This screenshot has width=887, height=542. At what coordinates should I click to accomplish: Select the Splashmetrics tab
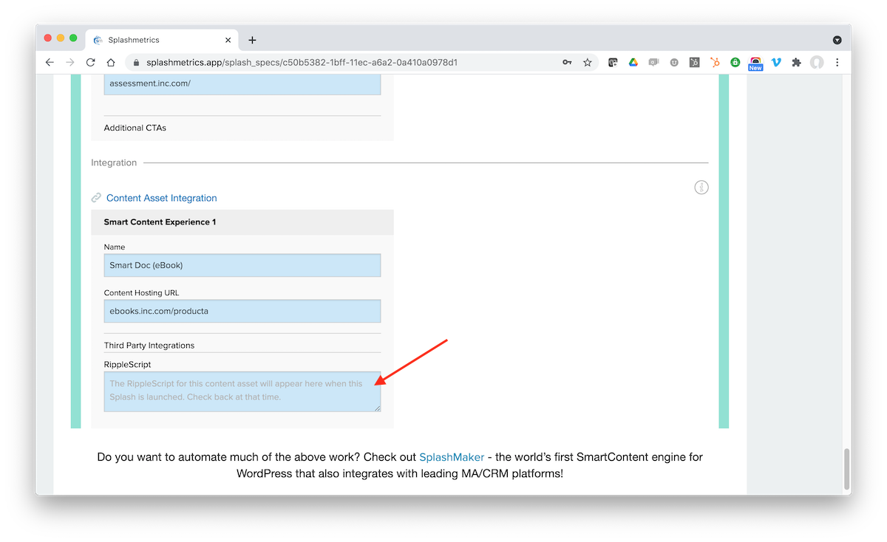[163, 40]
